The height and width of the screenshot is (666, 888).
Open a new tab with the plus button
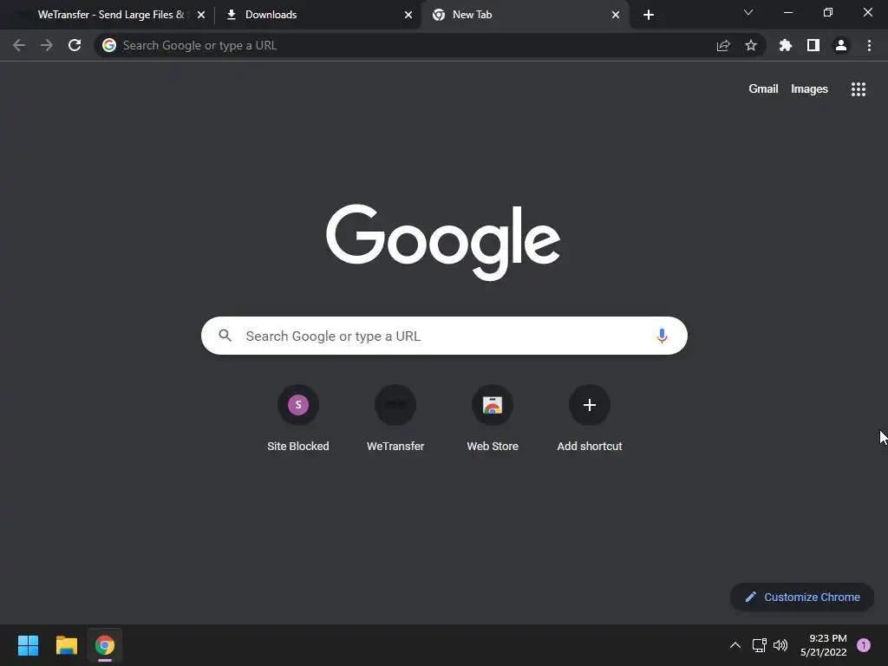coord(649,15)
